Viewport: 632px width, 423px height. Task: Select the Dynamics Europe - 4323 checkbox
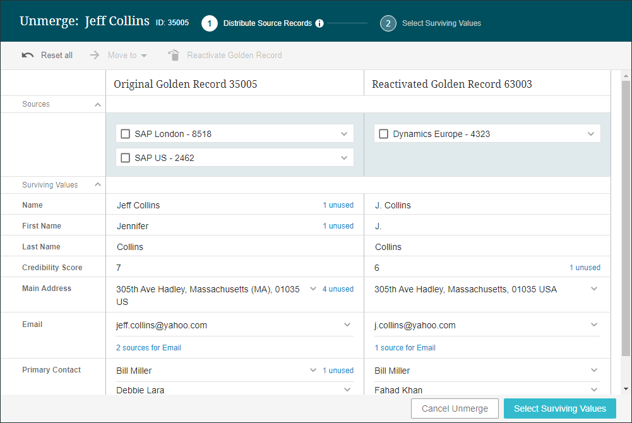click(384, 134)
